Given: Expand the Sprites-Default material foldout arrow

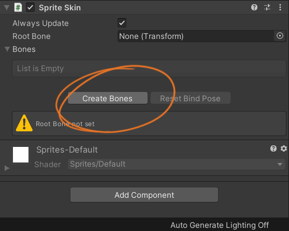Looking at the screenshot, I should pos(7,168).
